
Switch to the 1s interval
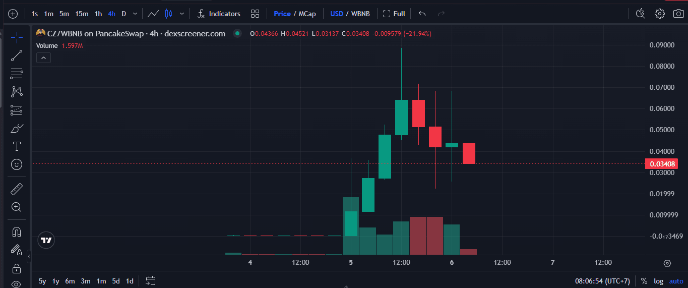tap(35, 14)
